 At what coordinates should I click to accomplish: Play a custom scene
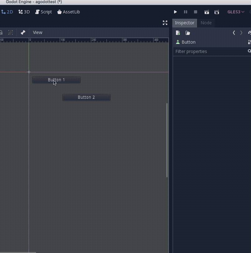click(217, 12)
